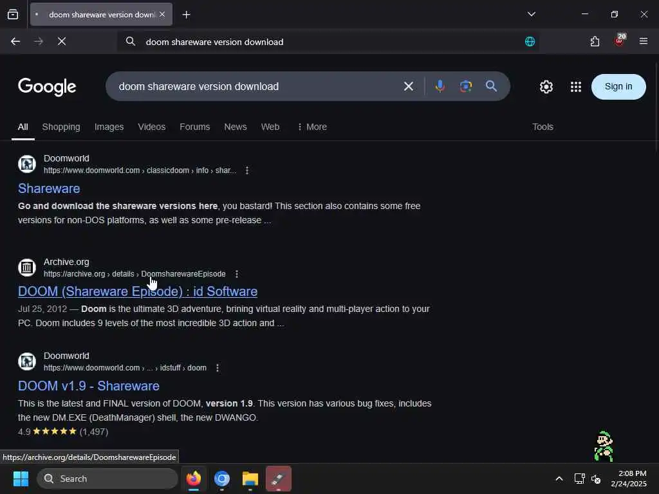659x494 pixels.
Task: Open the Doomworld Shareware result link
Action: (49, 188)
